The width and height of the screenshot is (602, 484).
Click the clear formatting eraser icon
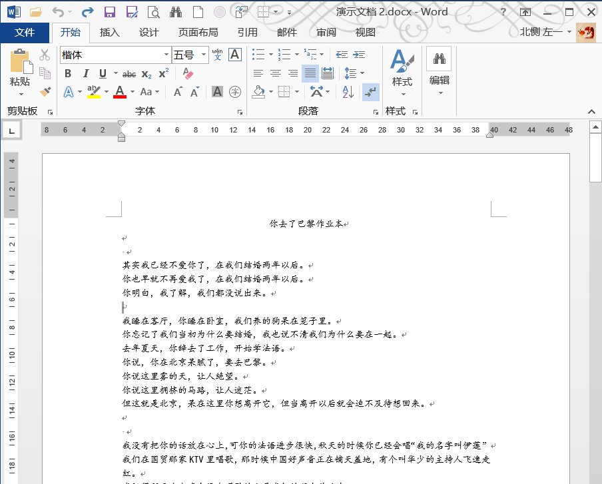[188, 73]
